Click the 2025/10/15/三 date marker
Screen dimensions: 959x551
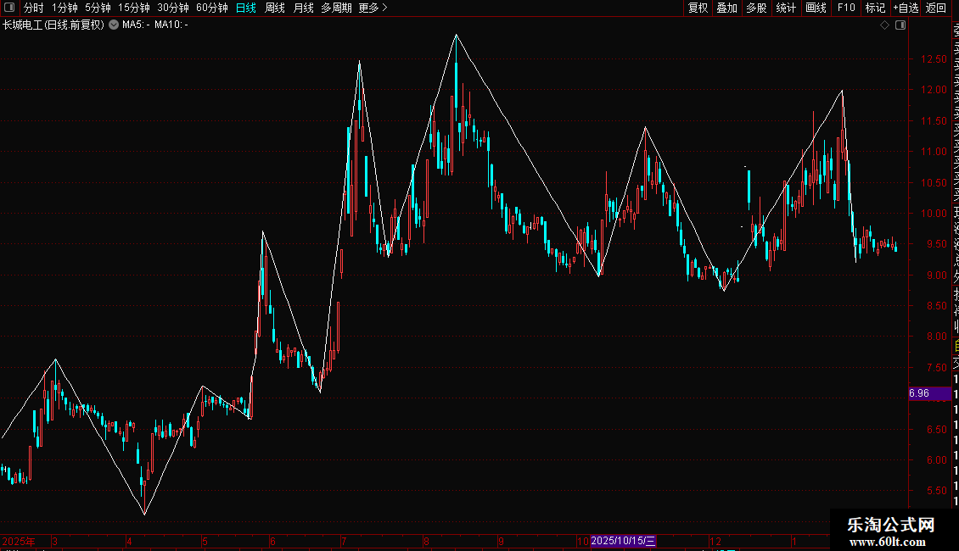point(623,541)
